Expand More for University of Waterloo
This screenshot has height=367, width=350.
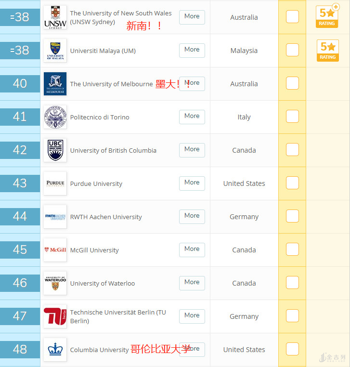tap(192, 283)
